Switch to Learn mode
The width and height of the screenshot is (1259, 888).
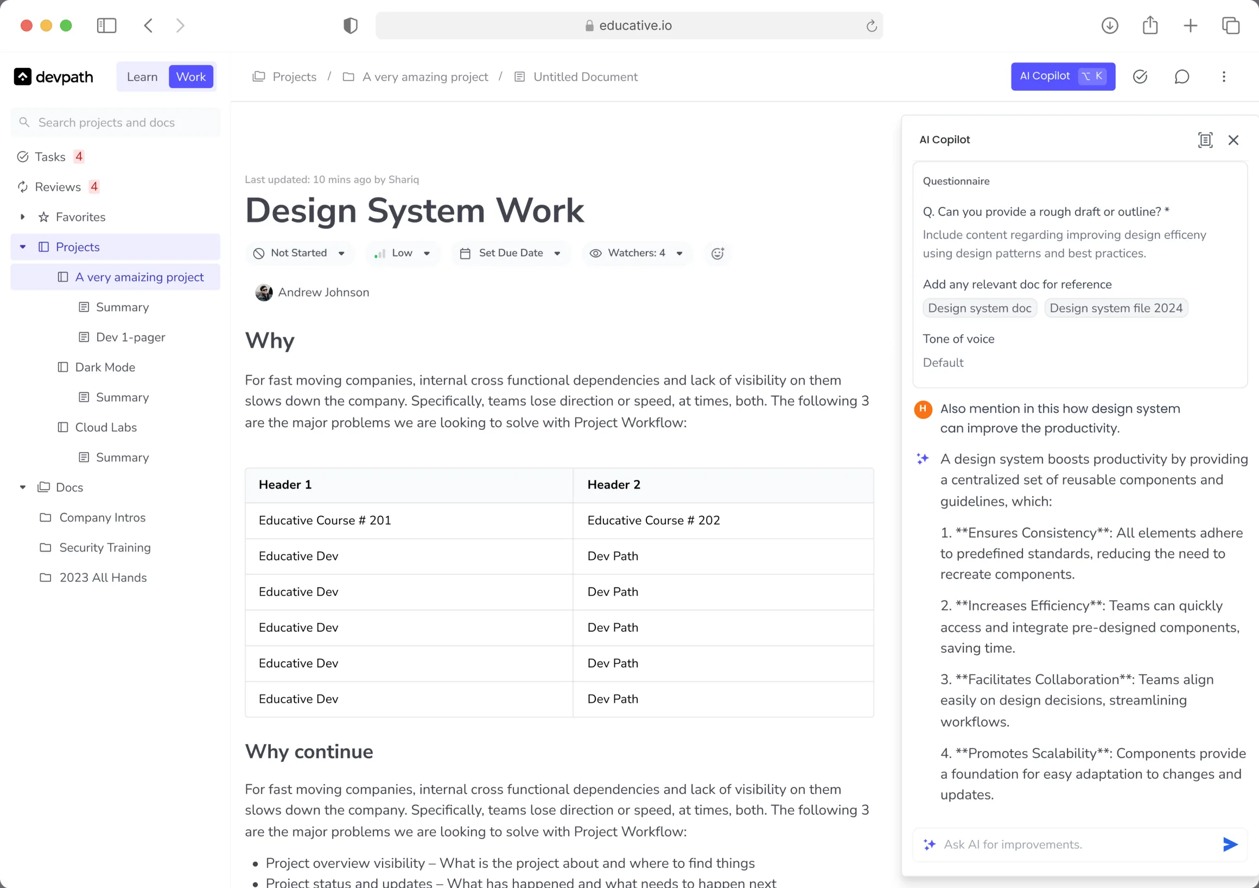(x=142, y=77)
